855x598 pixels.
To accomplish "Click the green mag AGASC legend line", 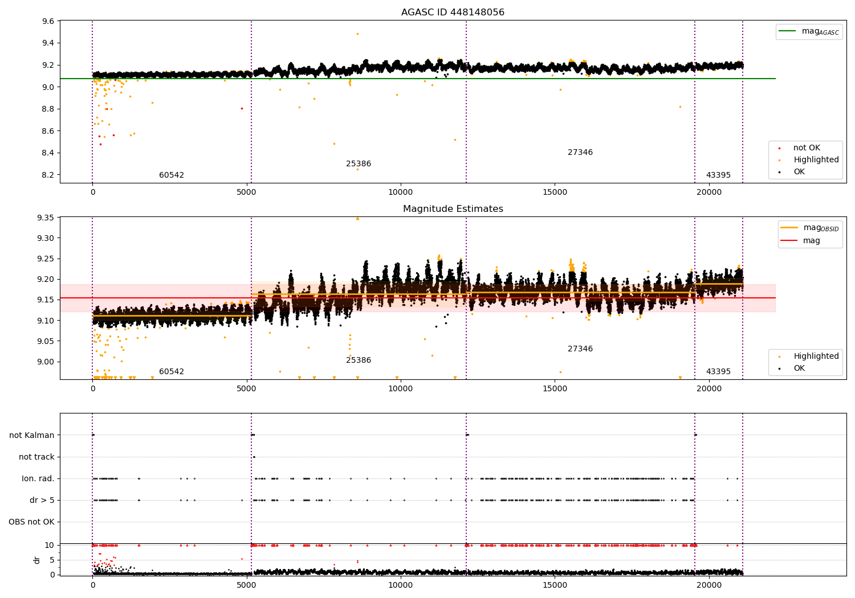I will click(787, 31).
